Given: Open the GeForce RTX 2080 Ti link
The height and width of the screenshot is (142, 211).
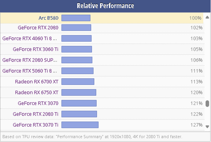Looking at the screenshot, I should pos(36,114).
